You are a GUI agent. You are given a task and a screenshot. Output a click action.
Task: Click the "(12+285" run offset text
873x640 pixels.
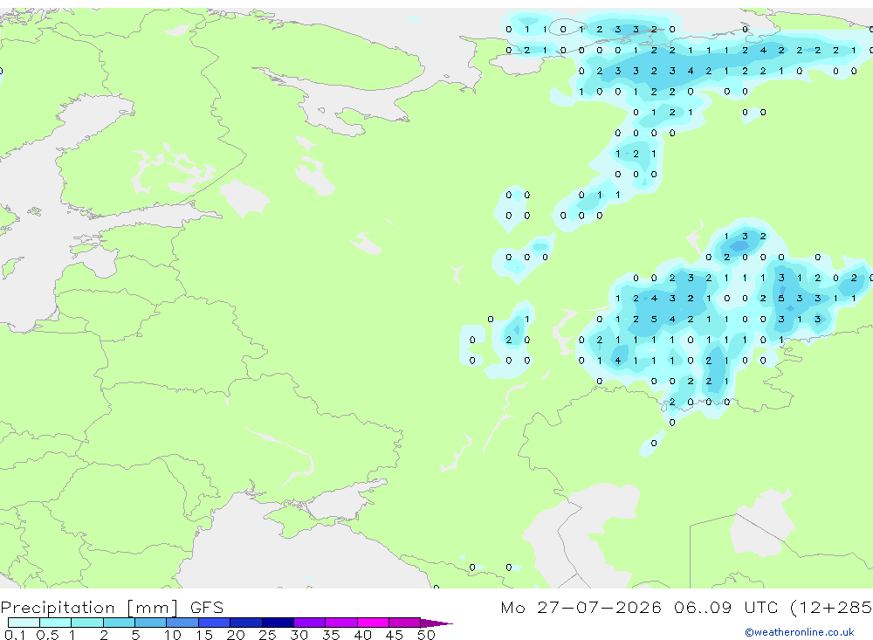831,607
